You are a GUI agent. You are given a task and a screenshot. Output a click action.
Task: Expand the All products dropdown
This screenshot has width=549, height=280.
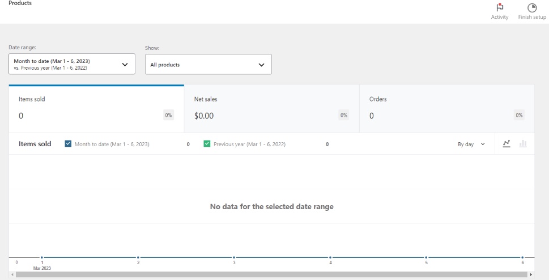pyautogui.click(x=208, y=65)
